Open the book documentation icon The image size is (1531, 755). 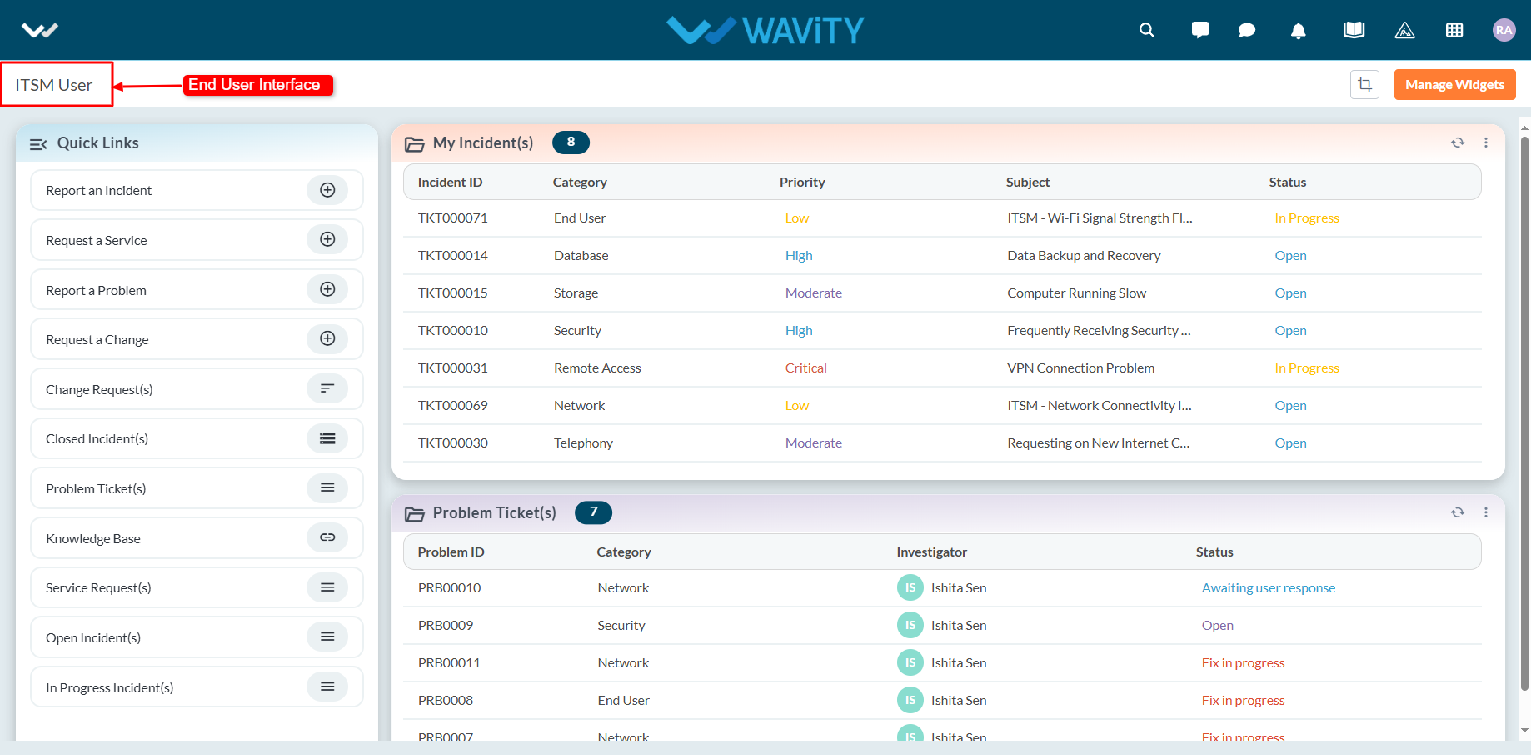[1354, 30]
